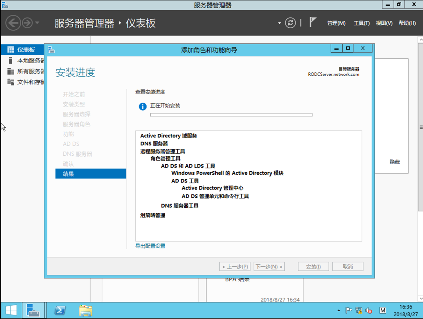Open the 视图(V) menu
Image resolution: width=423 pixels, height=319 pixels.
(384, 23)
